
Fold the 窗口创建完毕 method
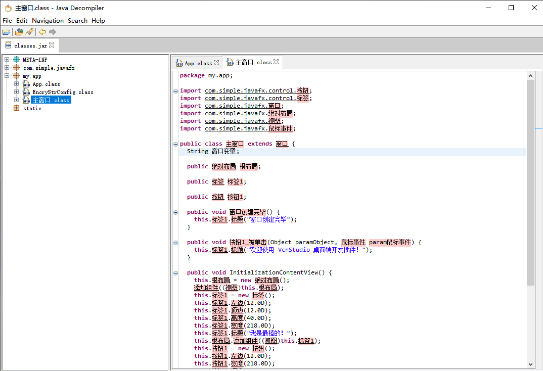click(175, 212)
